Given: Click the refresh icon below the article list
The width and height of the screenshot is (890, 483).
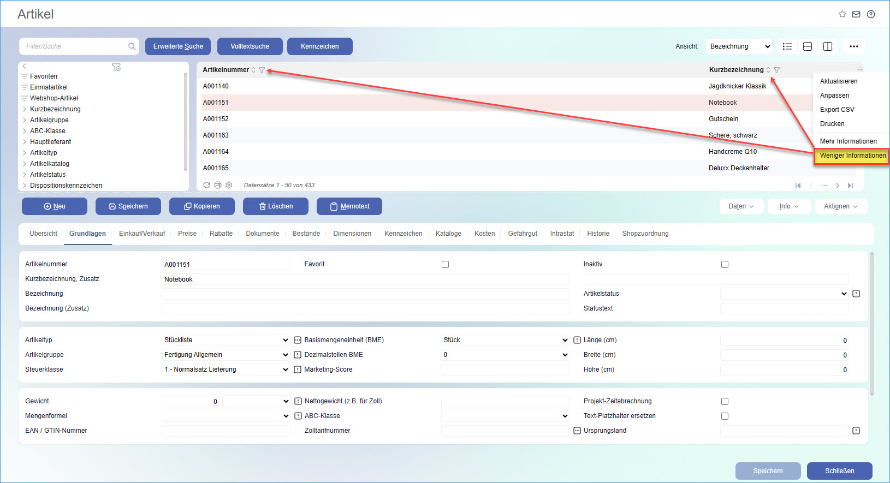Looking at the screenshot, I should [x=206, y=185].
